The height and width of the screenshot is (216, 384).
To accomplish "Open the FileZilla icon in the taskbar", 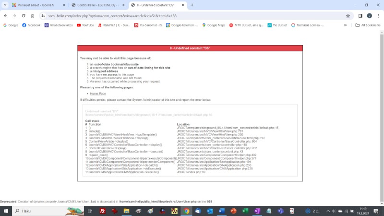I will (102, 211).
